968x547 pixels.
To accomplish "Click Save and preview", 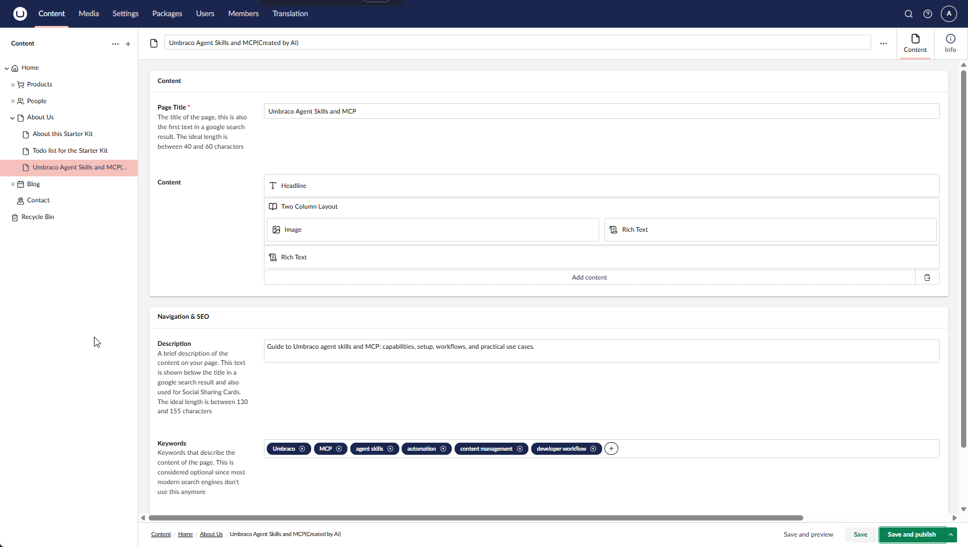I will [808, 535].
